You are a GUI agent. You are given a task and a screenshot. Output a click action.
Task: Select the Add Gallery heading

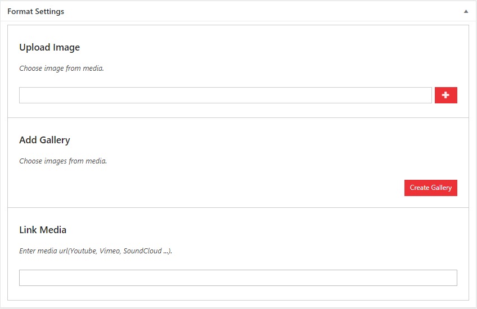coord(44,140)
